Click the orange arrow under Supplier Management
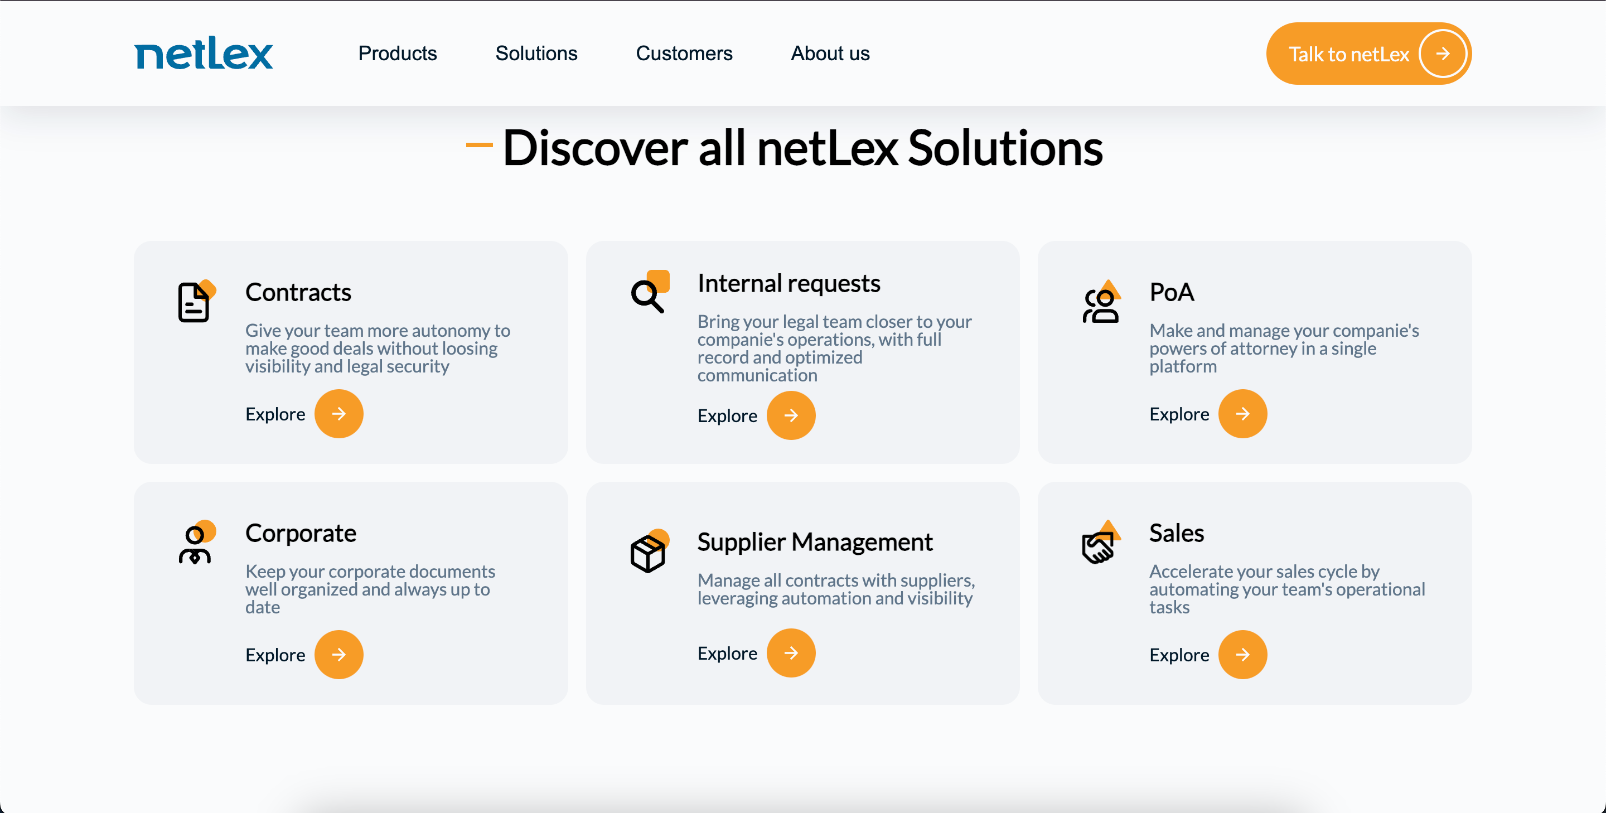This screenshot has width=1606, height=813. tap(791, 653)
